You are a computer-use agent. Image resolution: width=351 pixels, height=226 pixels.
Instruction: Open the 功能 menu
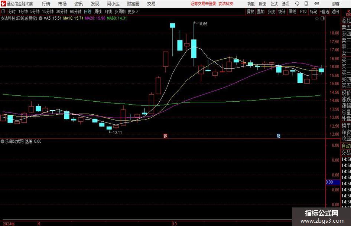point(251,4)
